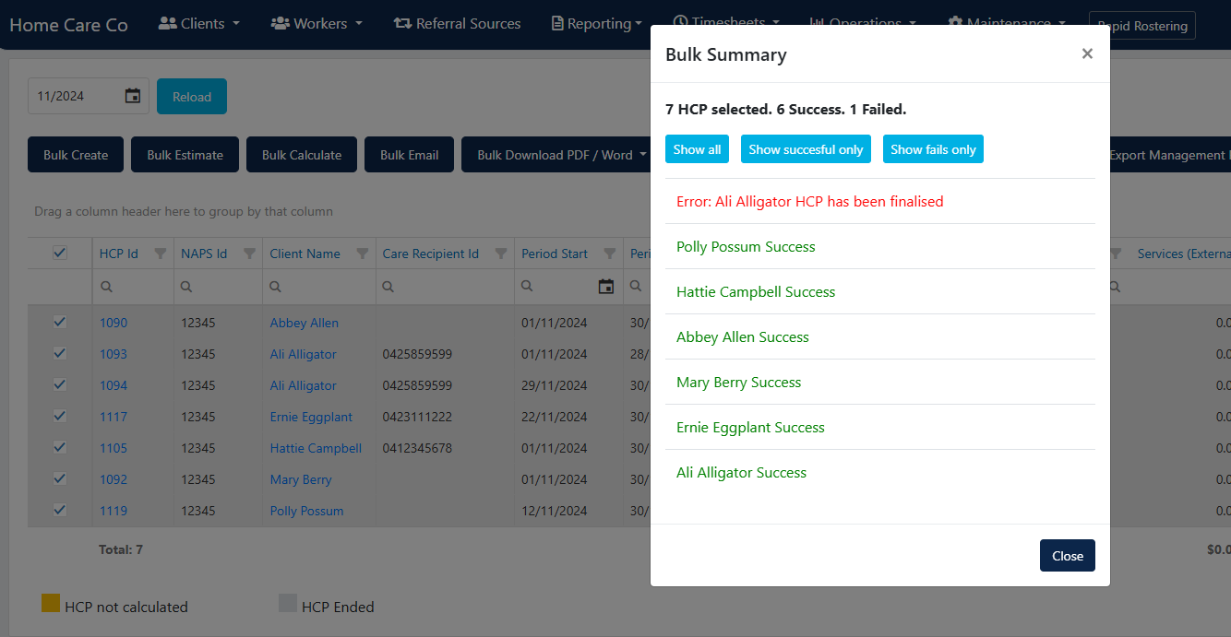Open the NAPS Id column filter icon

249,254
